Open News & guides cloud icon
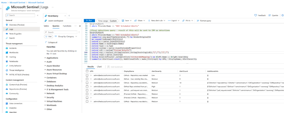The height and width of the screenshot is (113, 284). pos(7,34)
